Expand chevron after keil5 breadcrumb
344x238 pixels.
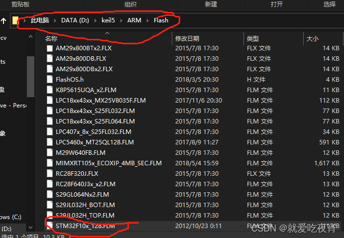[121, 20]
